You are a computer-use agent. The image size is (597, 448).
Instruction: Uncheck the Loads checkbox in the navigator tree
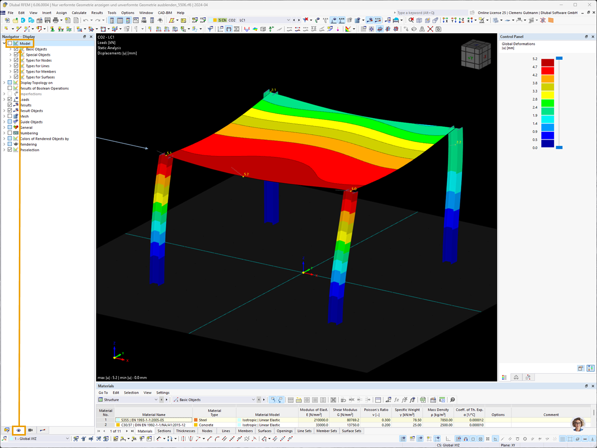[x=9, y=99]
